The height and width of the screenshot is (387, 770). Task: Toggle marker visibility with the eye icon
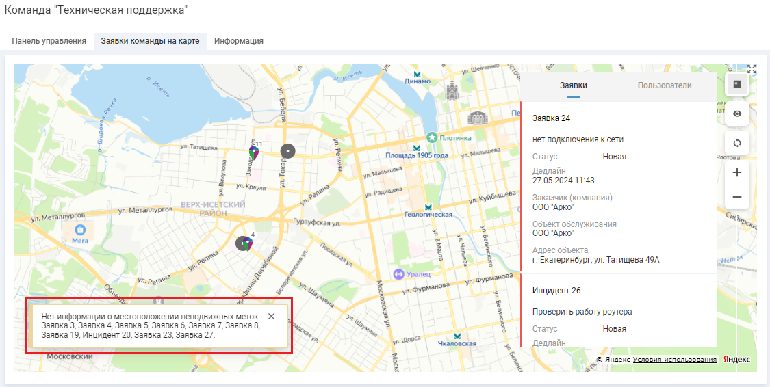click(737, 114)
